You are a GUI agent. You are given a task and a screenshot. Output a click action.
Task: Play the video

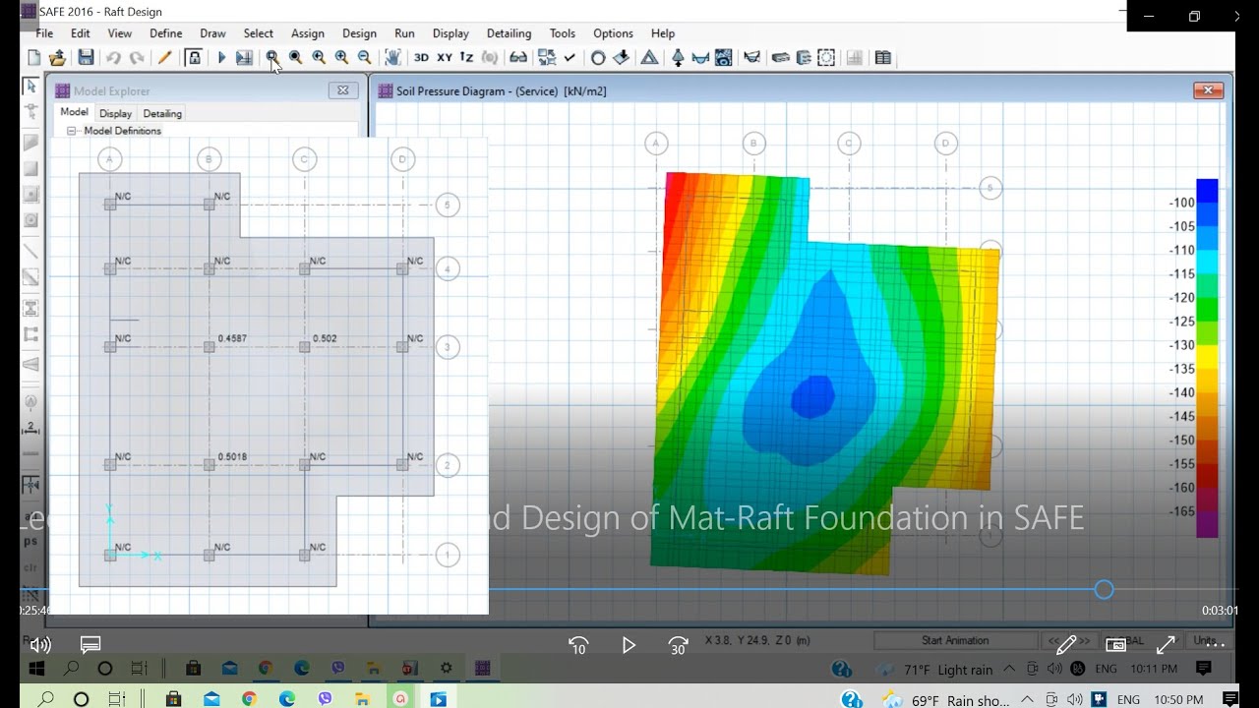coord(629,645)
